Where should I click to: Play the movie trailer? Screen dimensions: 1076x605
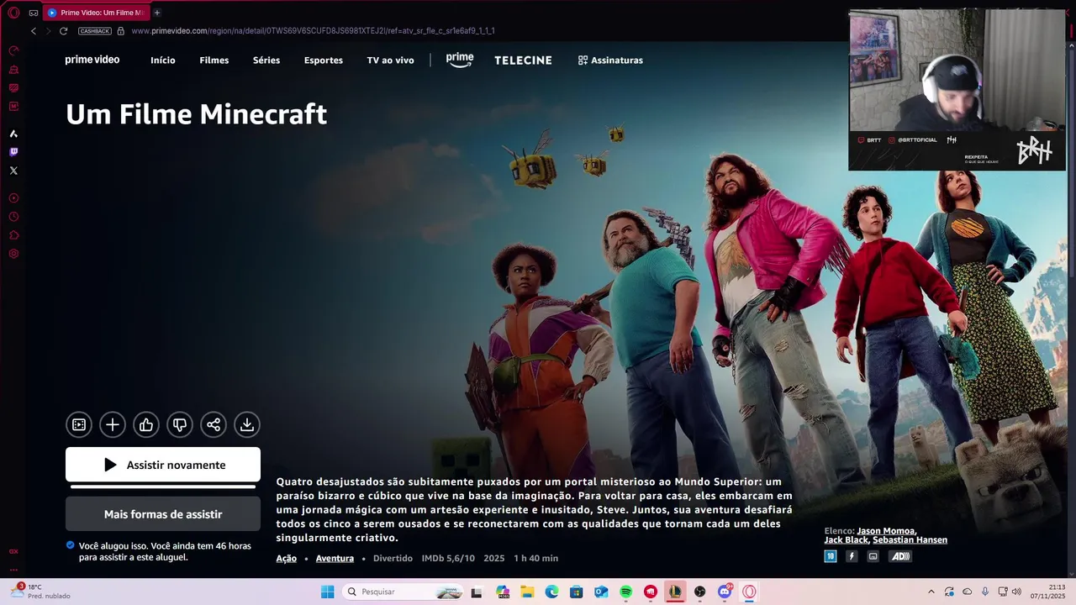point(79,424)
